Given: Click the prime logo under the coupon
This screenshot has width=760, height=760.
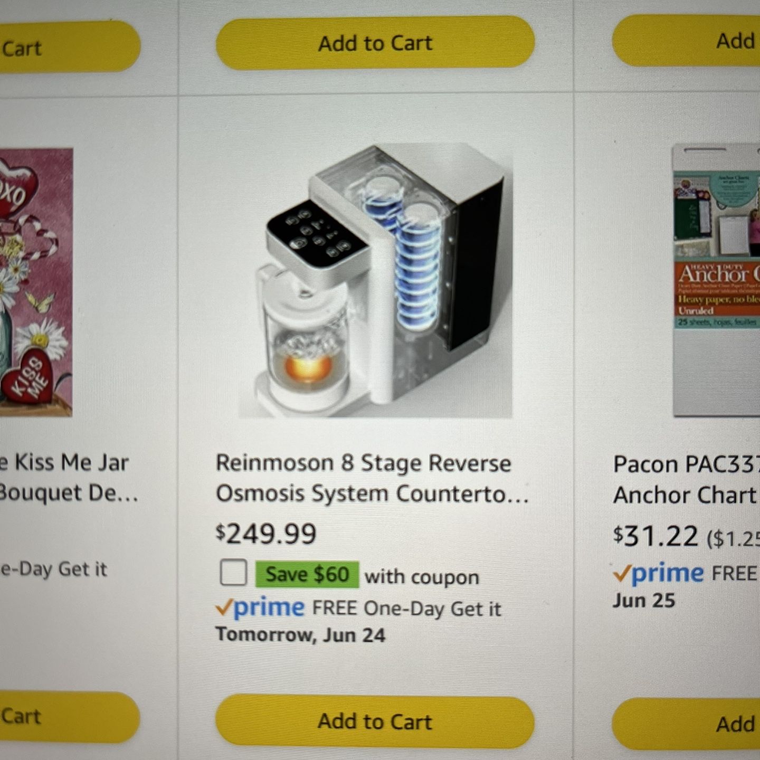Looking at the screenshot, I should [260, 608].
